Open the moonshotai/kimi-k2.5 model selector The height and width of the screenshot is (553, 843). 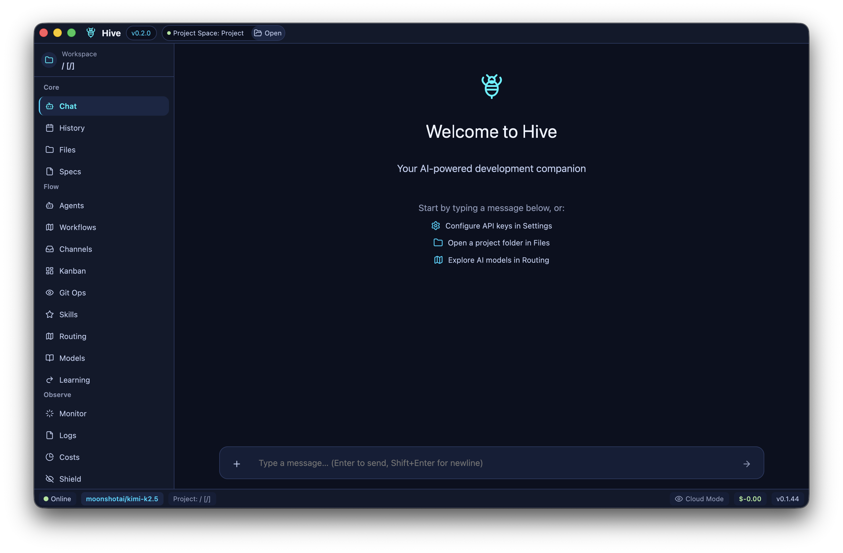tap(122, 498)
